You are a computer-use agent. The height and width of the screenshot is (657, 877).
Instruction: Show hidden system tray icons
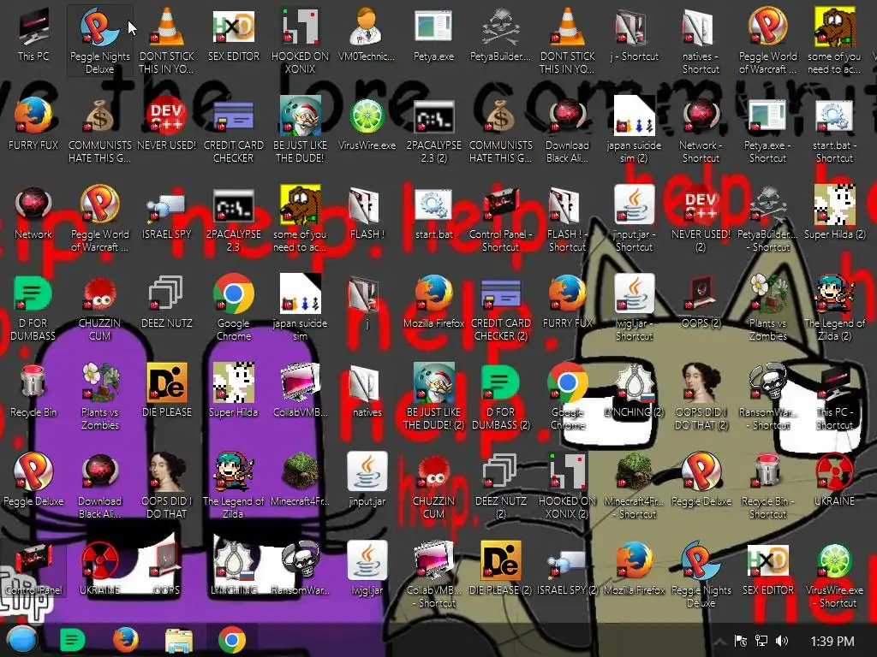click(x=719, y=642)
